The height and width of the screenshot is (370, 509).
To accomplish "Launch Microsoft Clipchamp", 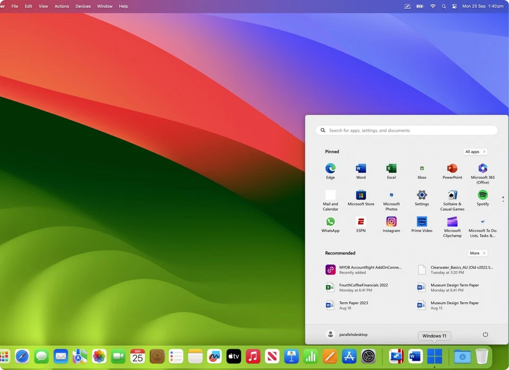I will 452,221.
